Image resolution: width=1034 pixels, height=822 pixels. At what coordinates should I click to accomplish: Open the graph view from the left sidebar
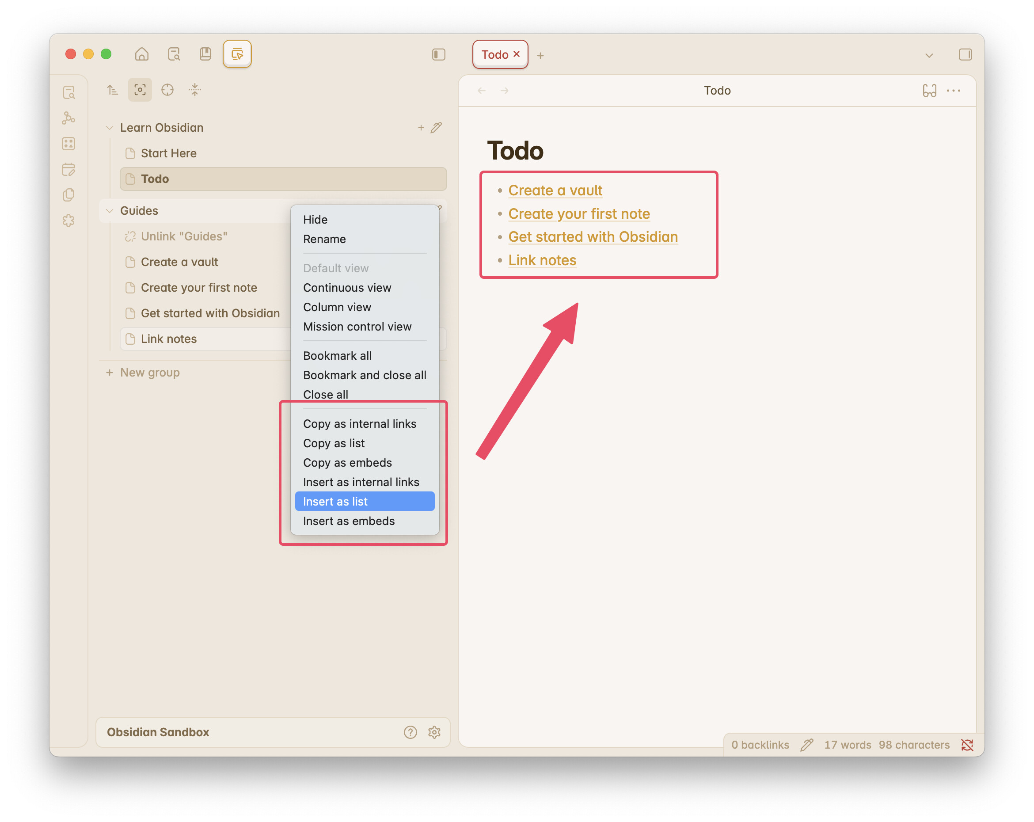click(x=69, y=118)
